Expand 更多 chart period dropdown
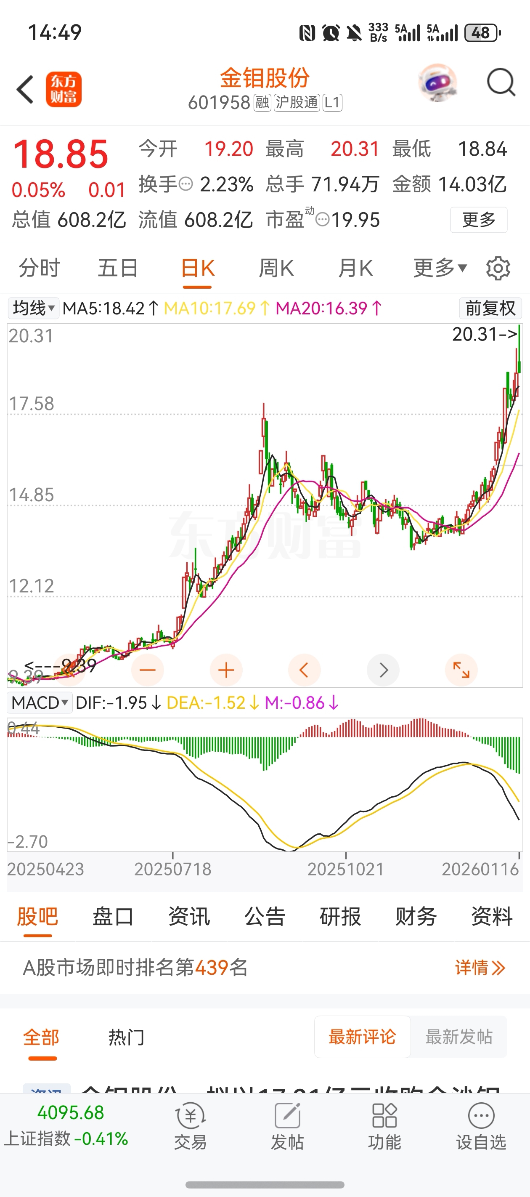Screen dimensions: 530x1197 [x=440, y=268]
